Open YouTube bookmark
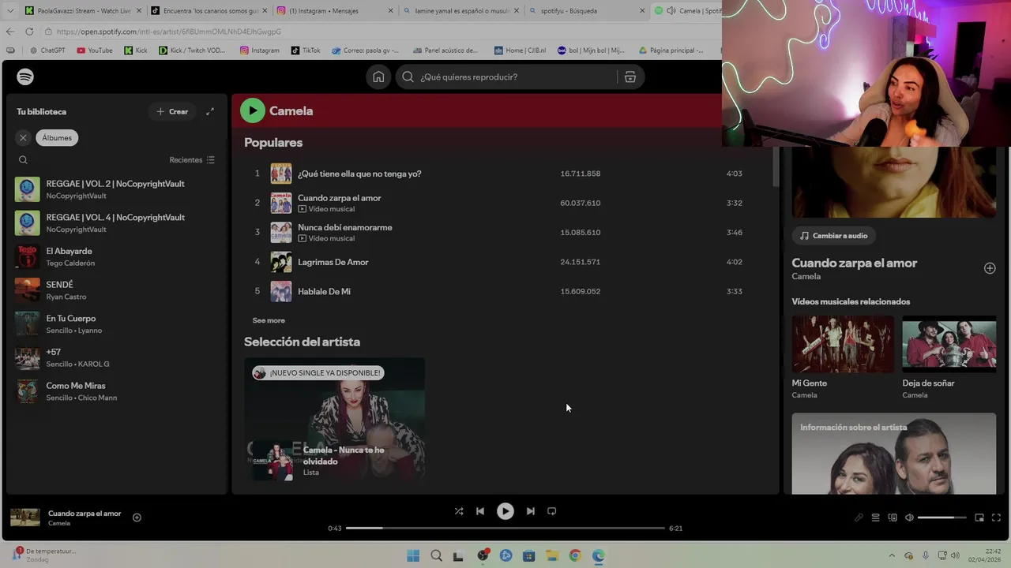This screenshot has width=1011, height=568. tap(95, 50)
